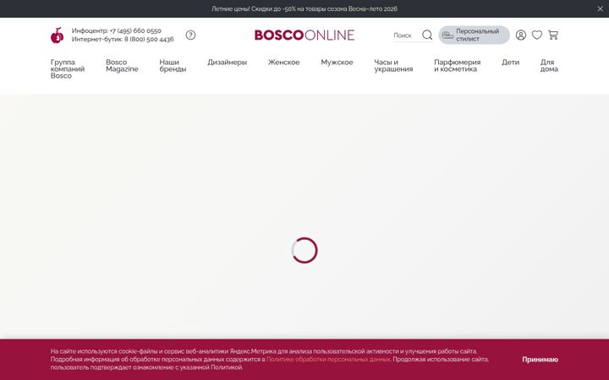The height and width of the screenshot is (380, 609).
Task: Open Группа компаний Bosco menu
Action: click(68, 69)
